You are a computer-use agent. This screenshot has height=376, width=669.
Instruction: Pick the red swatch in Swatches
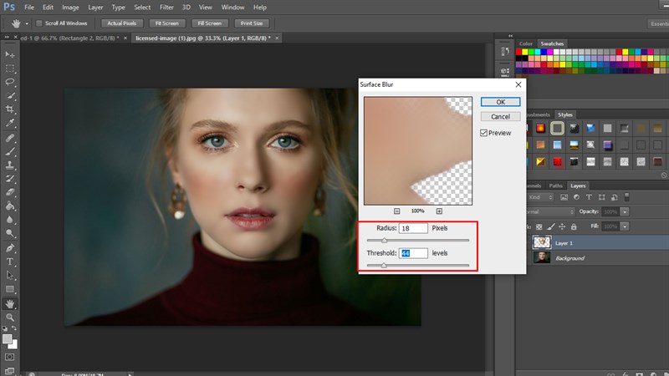(x=518, y=52)
